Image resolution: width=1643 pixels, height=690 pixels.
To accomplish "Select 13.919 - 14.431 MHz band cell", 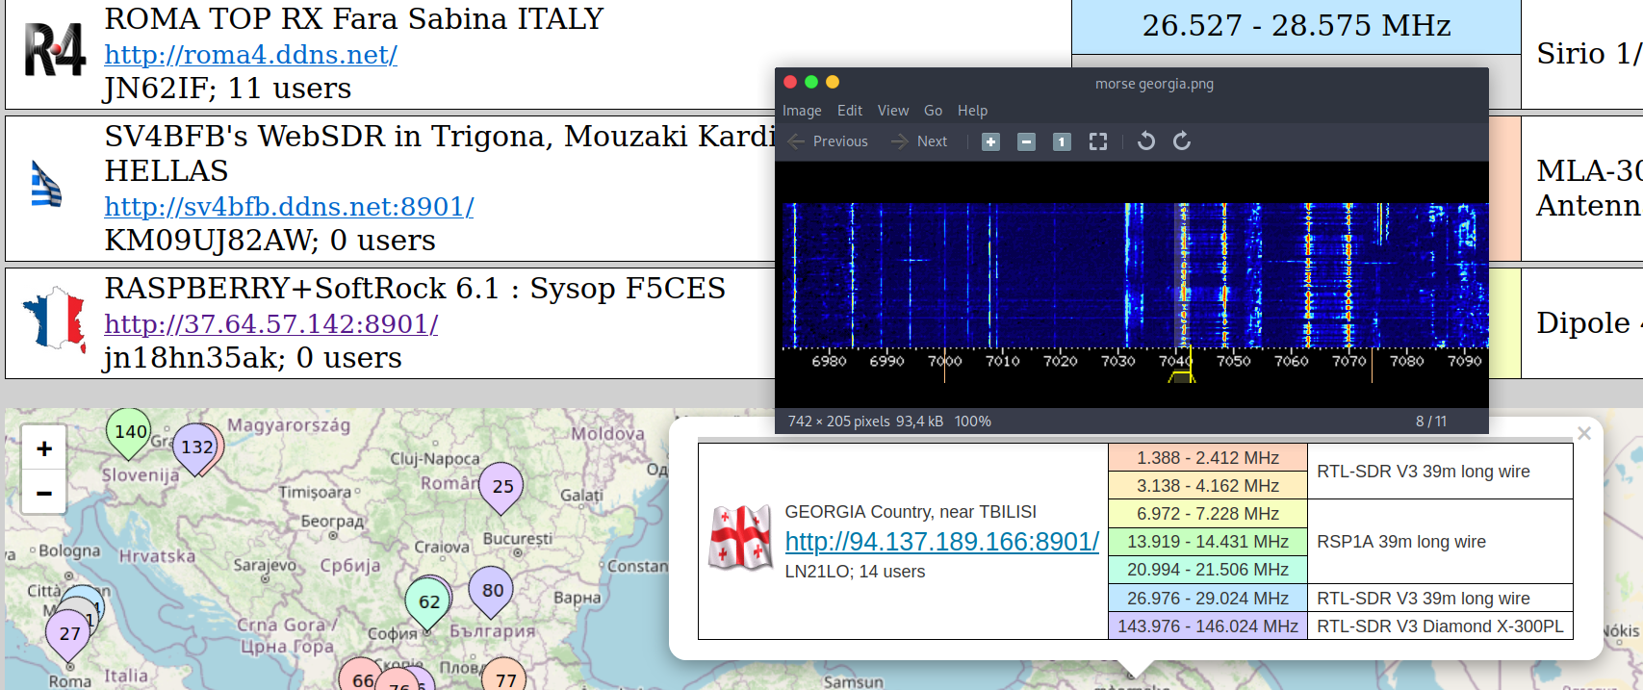I will point(1208,542).
